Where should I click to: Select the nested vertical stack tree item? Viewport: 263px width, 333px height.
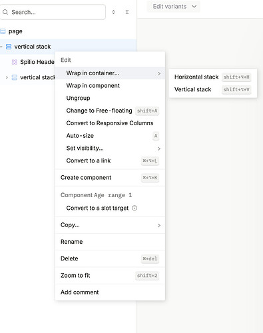[x=27, y=77]
